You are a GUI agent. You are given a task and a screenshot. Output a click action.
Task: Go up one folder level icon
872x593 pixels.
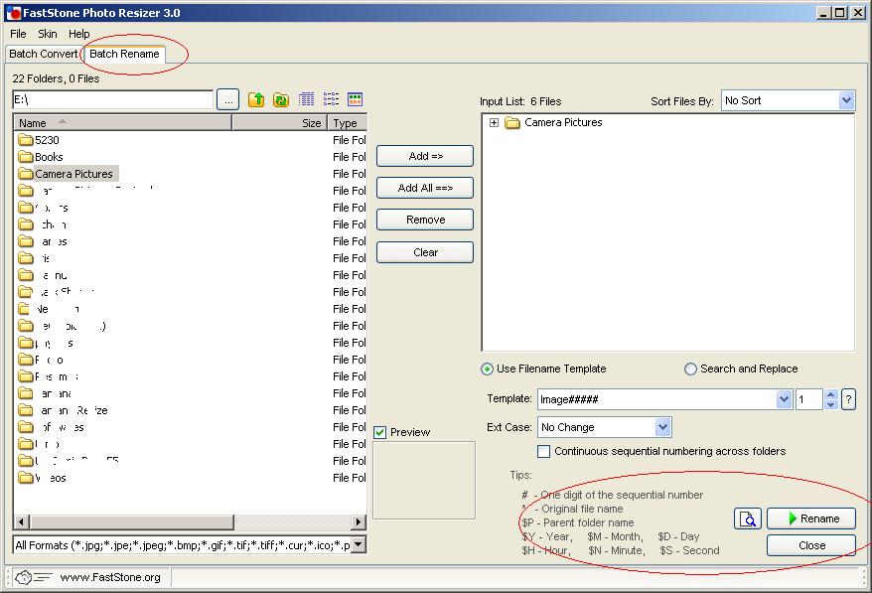[256, 99]
